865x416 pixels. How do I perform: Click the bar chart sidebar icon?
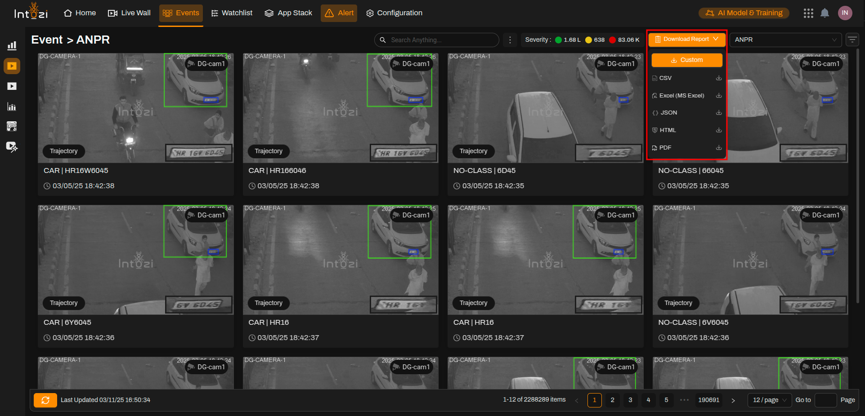(12, 45)
